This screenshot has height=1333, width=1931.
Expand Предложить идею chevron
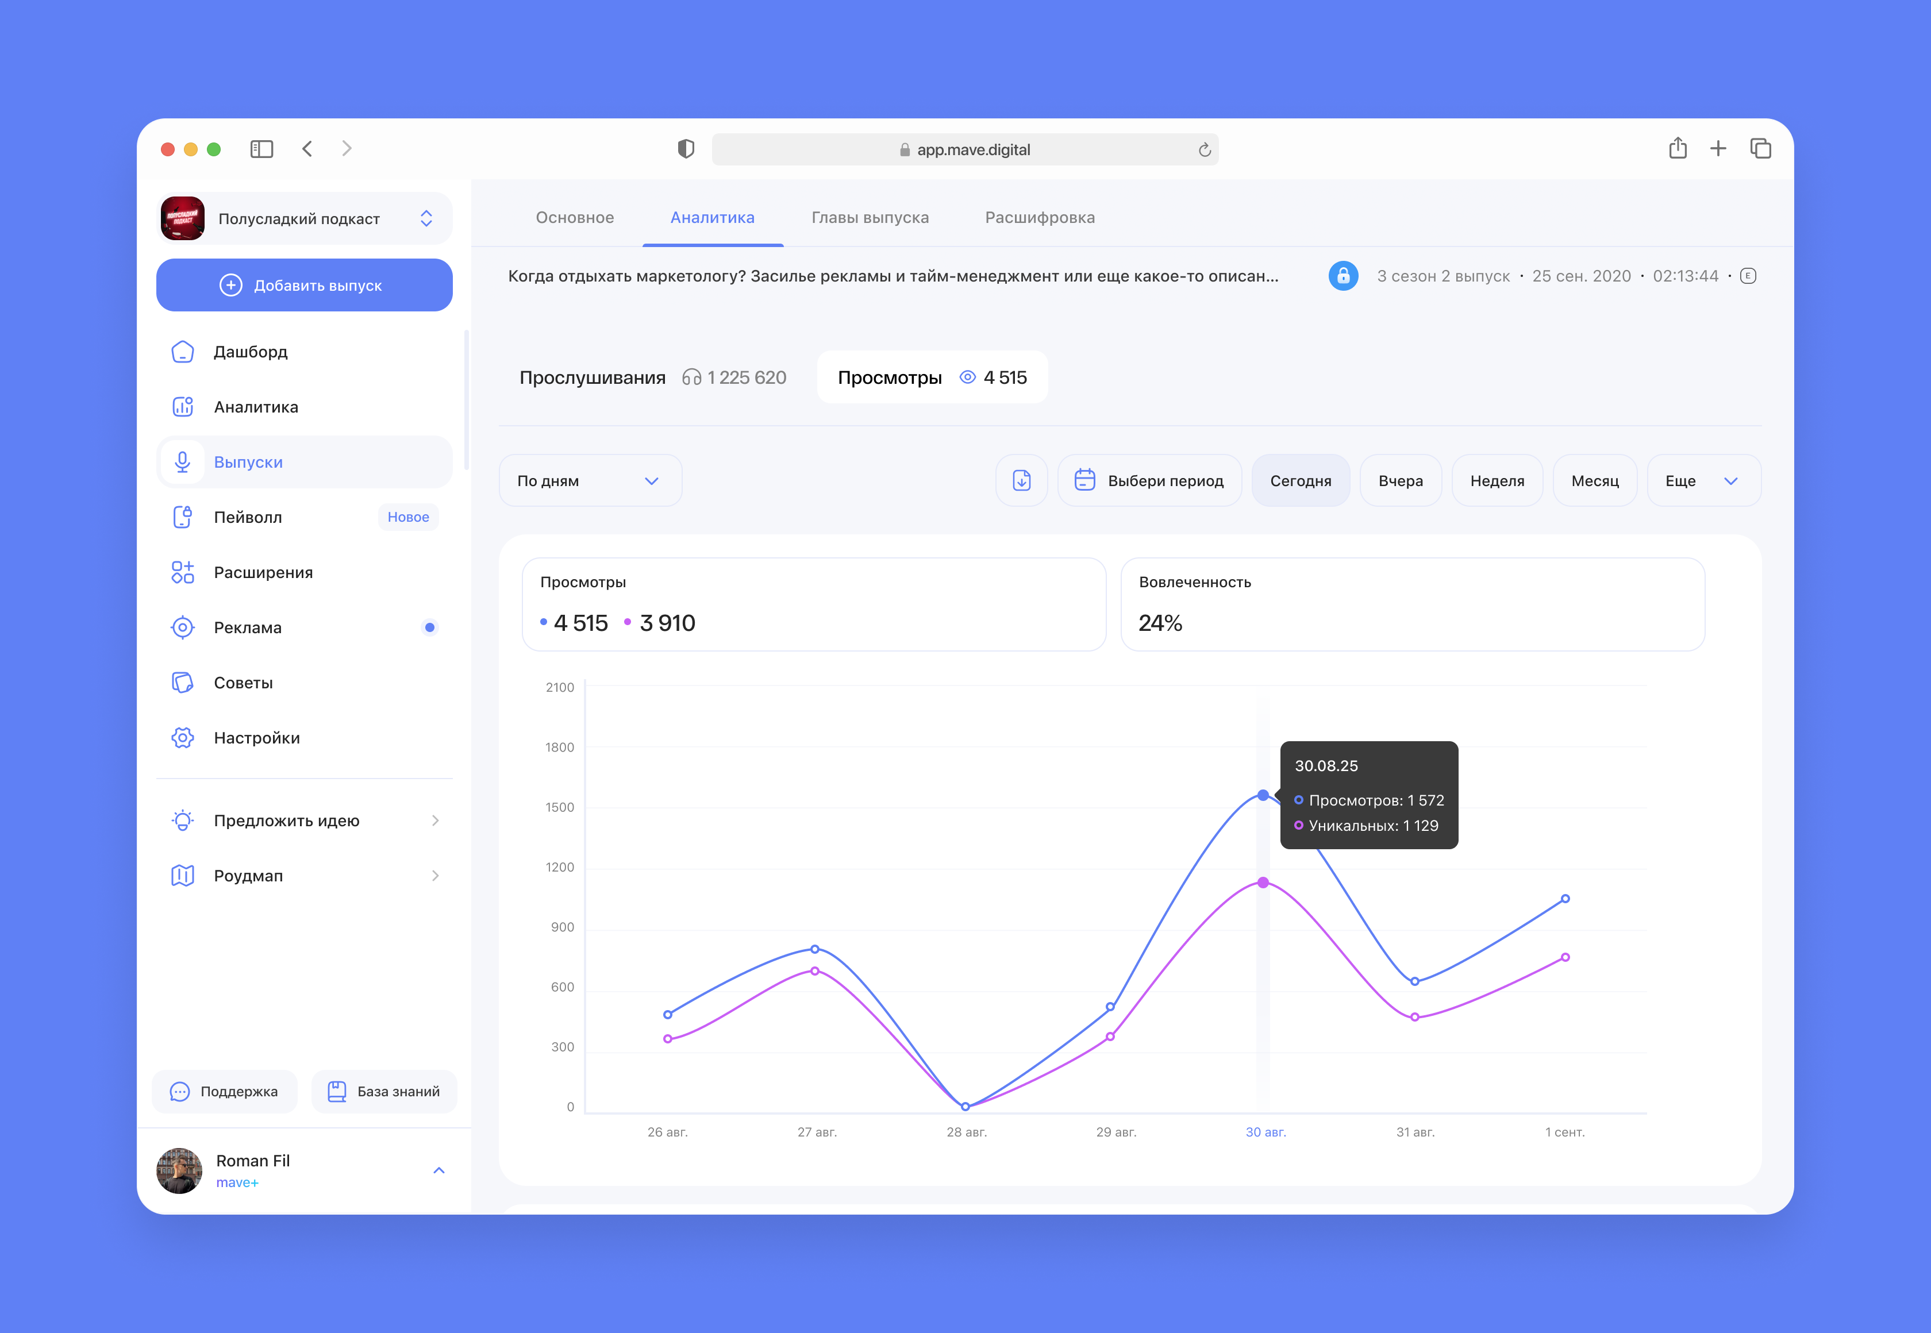pos(435,820)
